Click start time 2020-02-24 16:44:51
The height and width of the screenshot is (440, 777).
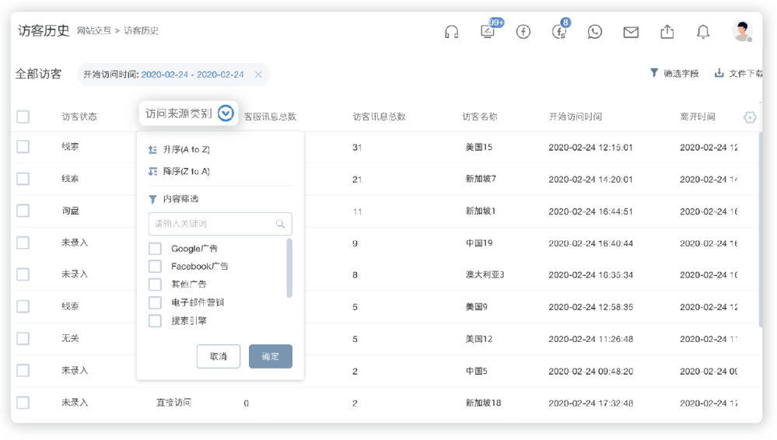(590, 211)
